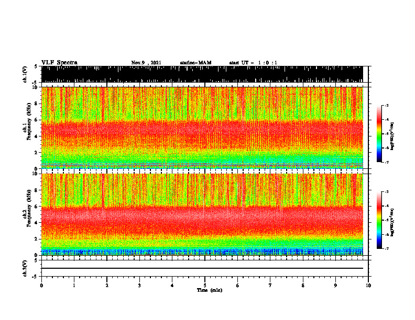Click the "8" kHz tick on ch.1 frequency axis
Viewport: 415px width, 320px height.
[37, 104]
